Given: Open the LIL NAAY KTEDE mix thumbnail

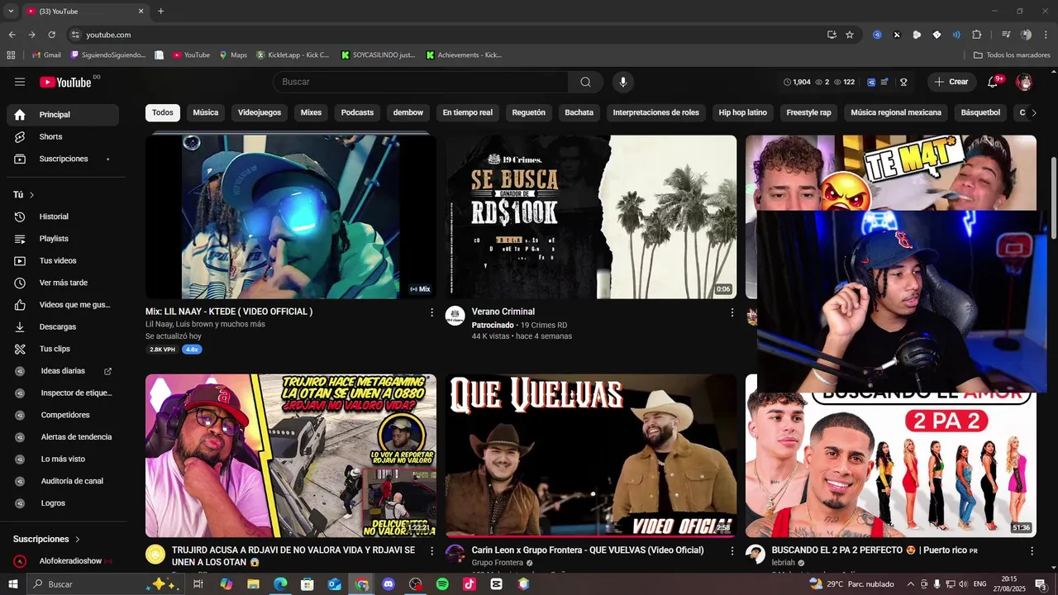Looking at the screenshot, I should click(x=291, y=217).
